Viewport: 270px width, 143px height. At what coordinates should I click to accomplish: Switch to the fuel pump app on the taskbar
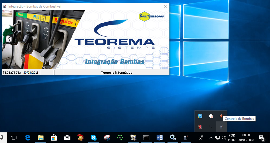click(186, 138)
